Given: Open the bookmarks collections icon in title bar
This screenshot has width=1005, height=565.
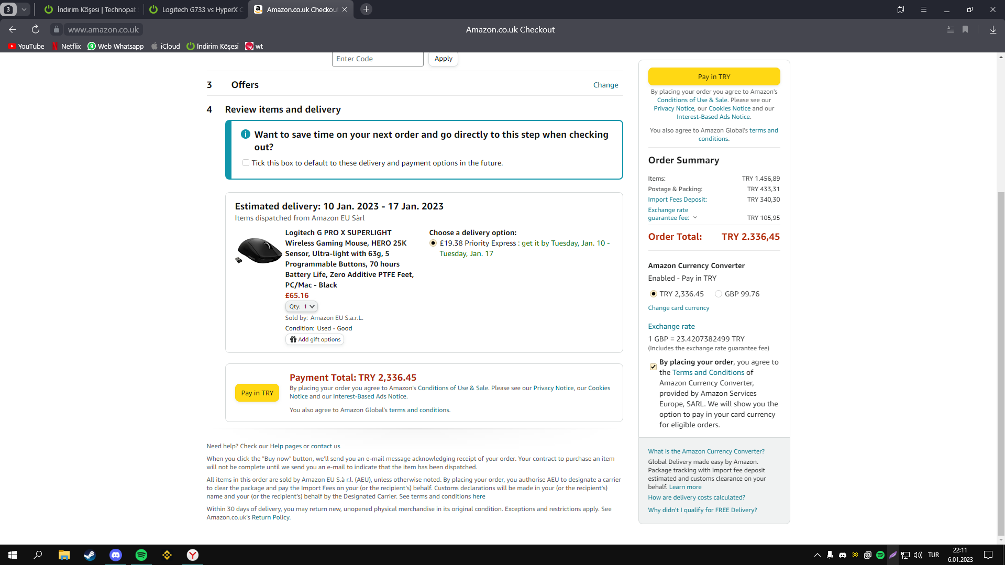Looking at the screenshot, I should 901,9.
